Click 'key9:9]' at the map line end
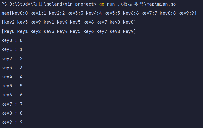This screenshot has width=203, height=128. tap(187, 13)
